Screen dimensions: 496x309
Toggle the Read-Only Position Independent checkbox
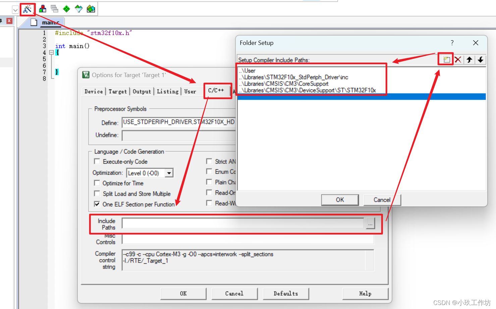pyautogui.click(x=209, y=192)
